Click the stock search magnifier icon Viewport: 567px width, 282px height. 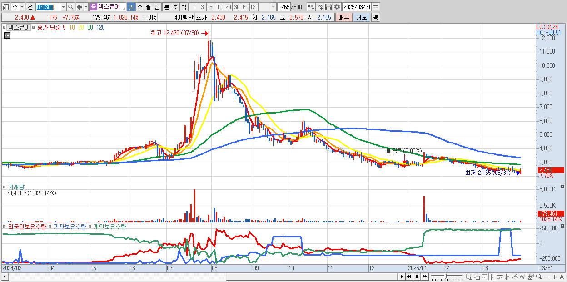point(71,7)
